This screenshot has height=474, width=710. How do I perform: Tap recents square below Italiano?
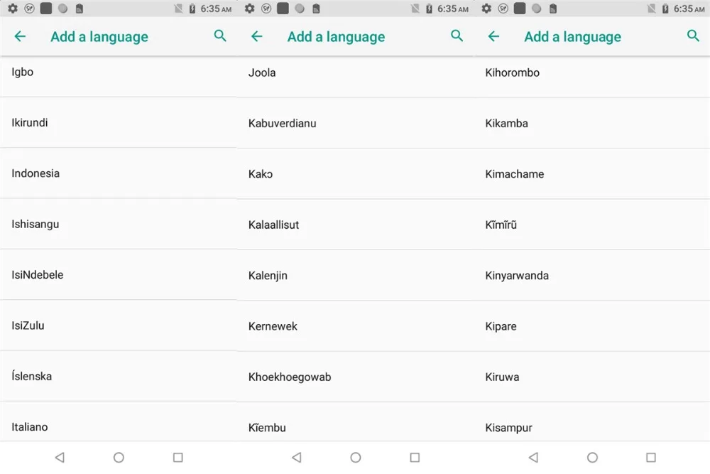(x=178, y=457)
